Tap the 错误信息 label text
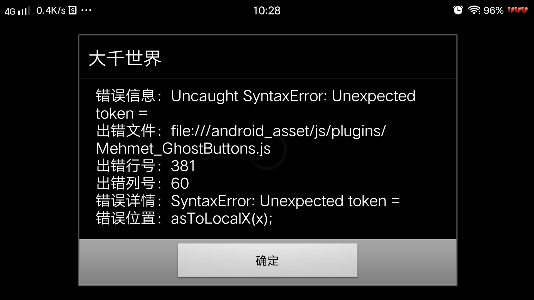Screen dimensions: 534x300 [x=125, y=96]
